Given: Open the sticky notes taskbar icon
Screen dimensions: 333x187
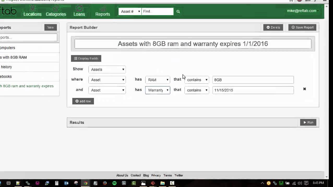Looking at the screenshot, I should (x=18, y=183).
